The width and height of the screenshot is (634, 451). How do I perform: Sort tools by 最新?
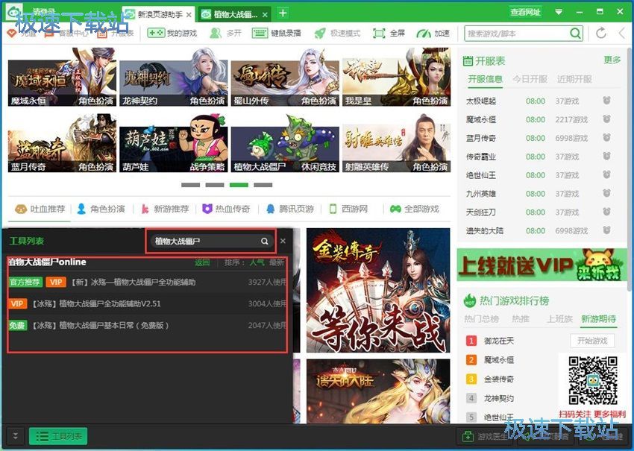point(277,262)
